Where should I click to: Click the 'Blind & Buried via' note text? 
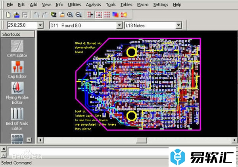88,43
